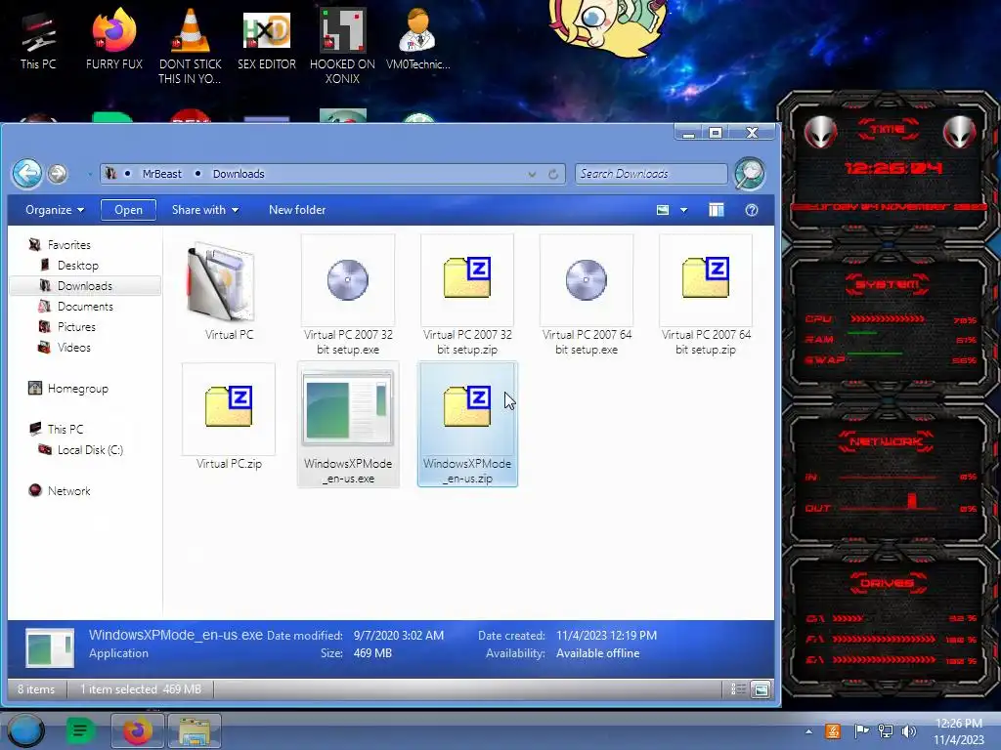Switch to large icons view from the status bar
Screen dimensions: 1001x750
[761, 688]
